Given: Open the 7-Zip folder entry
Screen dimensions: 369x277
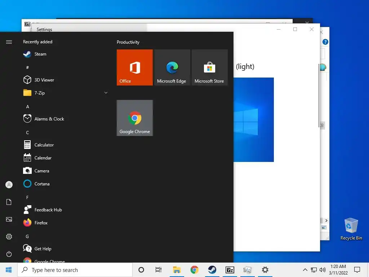Looking at the screenshot, I should click(x=66, y=93).
